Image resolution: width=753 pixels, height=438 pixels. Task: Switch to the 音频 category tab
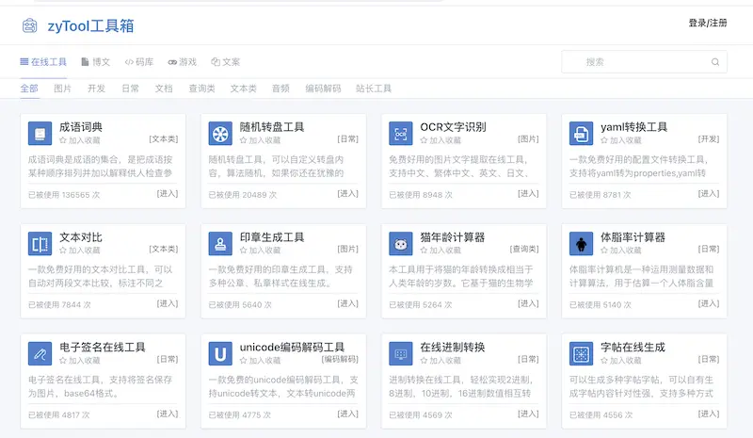point(280,89)
